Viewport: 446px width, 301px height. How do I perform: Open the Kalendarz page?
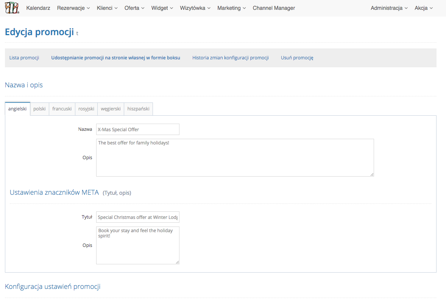38,8
